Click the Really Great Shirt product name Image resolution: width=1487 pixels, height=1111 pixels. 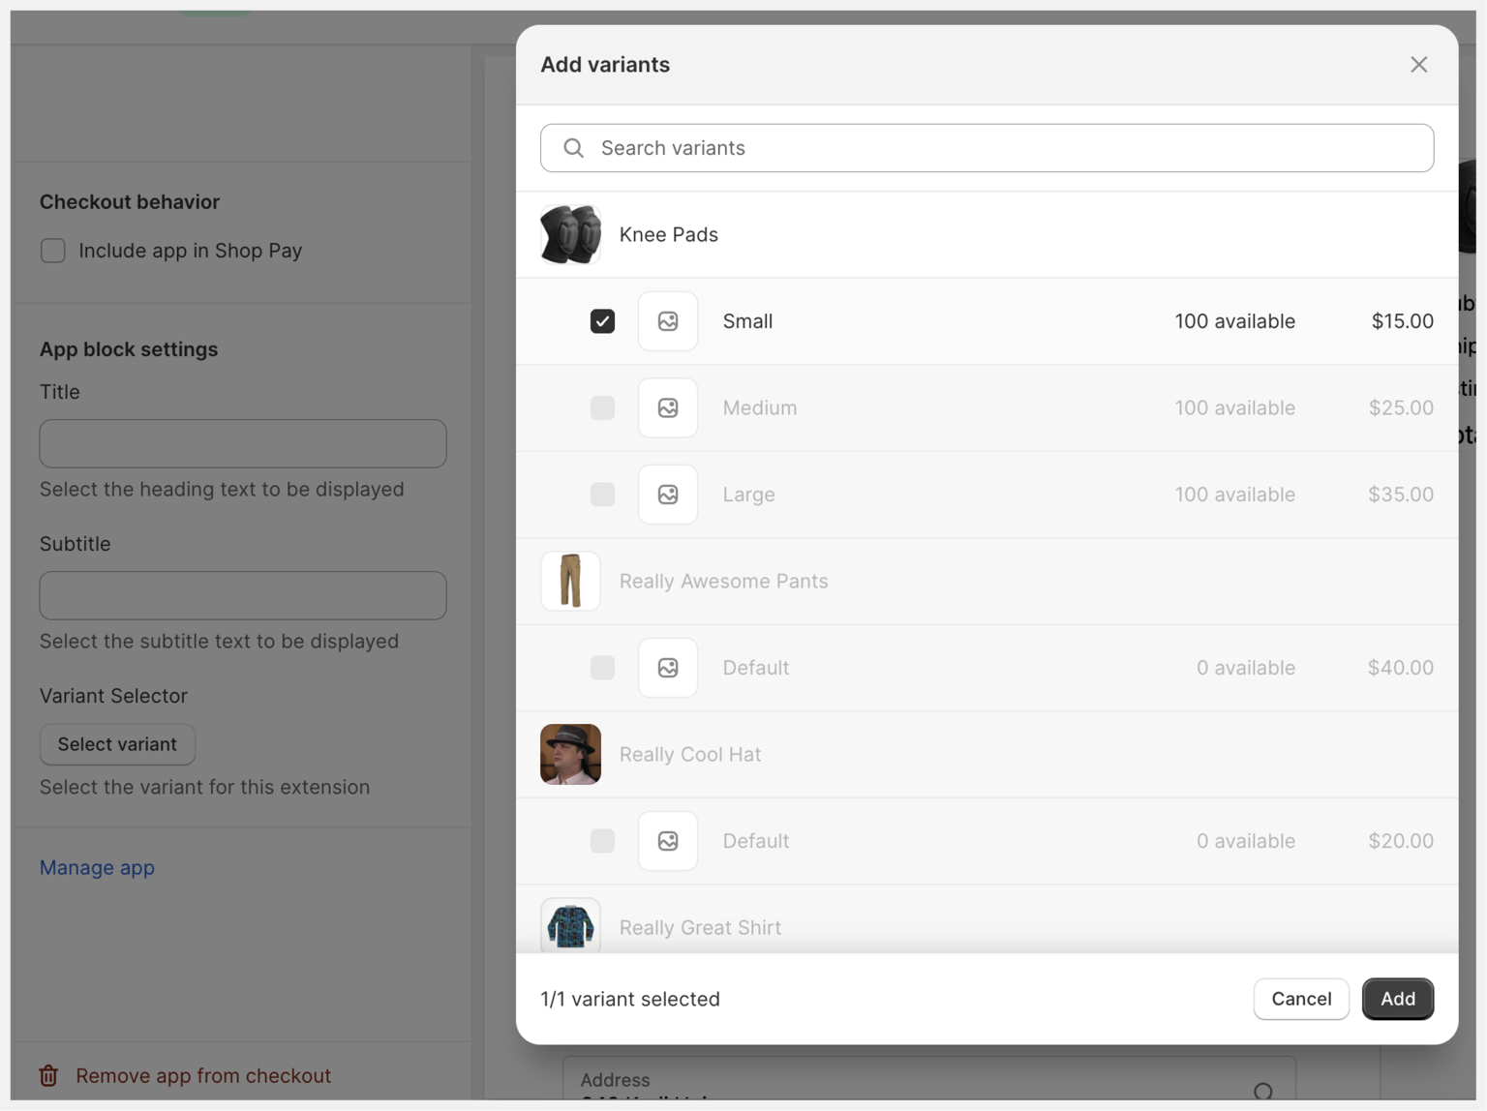pos(700,927)
